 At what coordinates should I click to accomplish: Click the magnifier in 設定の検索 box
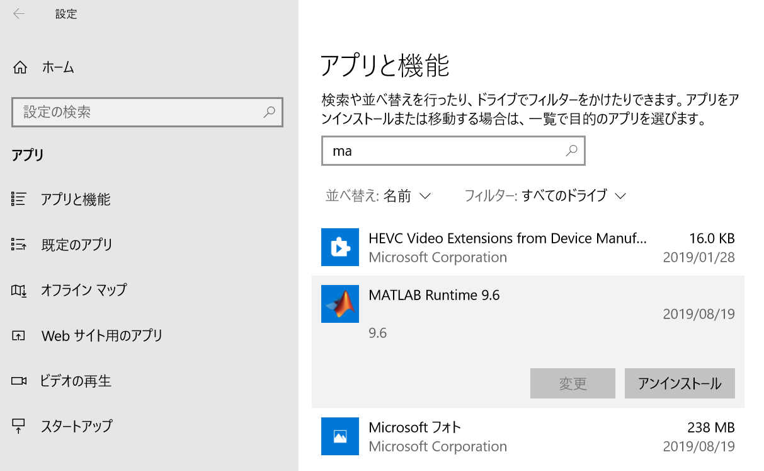click(x=269, y=112)
